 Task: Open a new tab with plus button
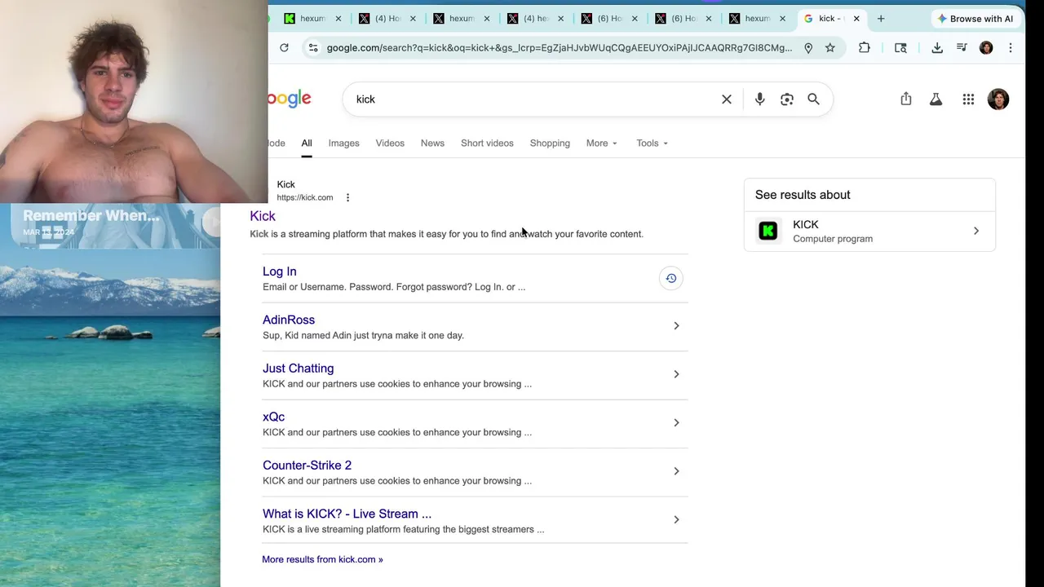point(881,18)
